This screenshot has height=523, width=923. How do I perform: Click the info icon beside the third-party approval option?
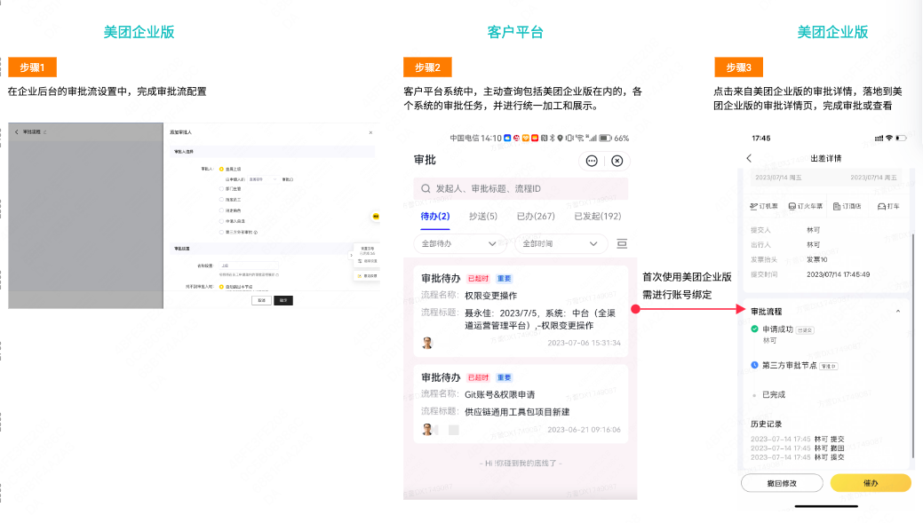point(256,233)
